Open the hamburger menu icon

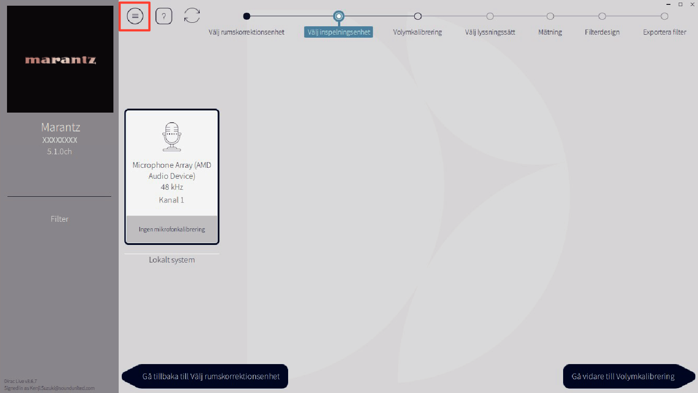(x=135, y=16)
